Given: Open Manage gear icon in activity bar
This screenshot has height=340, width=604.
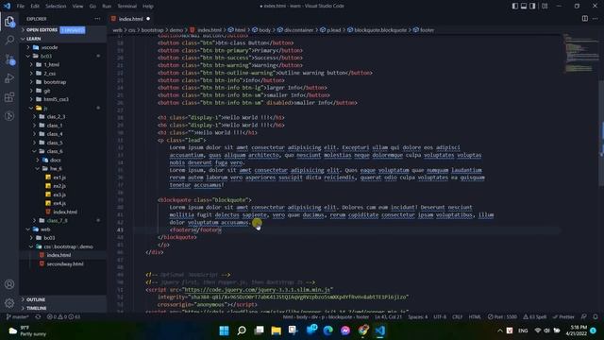Looking at the screenshot, I should [x=9, y=303].
